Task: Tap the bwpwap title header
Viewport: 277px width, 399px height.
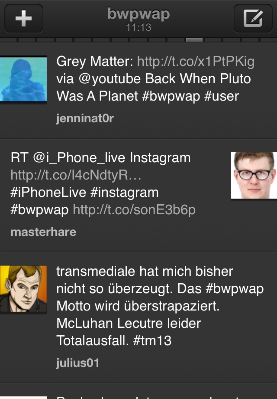Action: pos(138,14)
